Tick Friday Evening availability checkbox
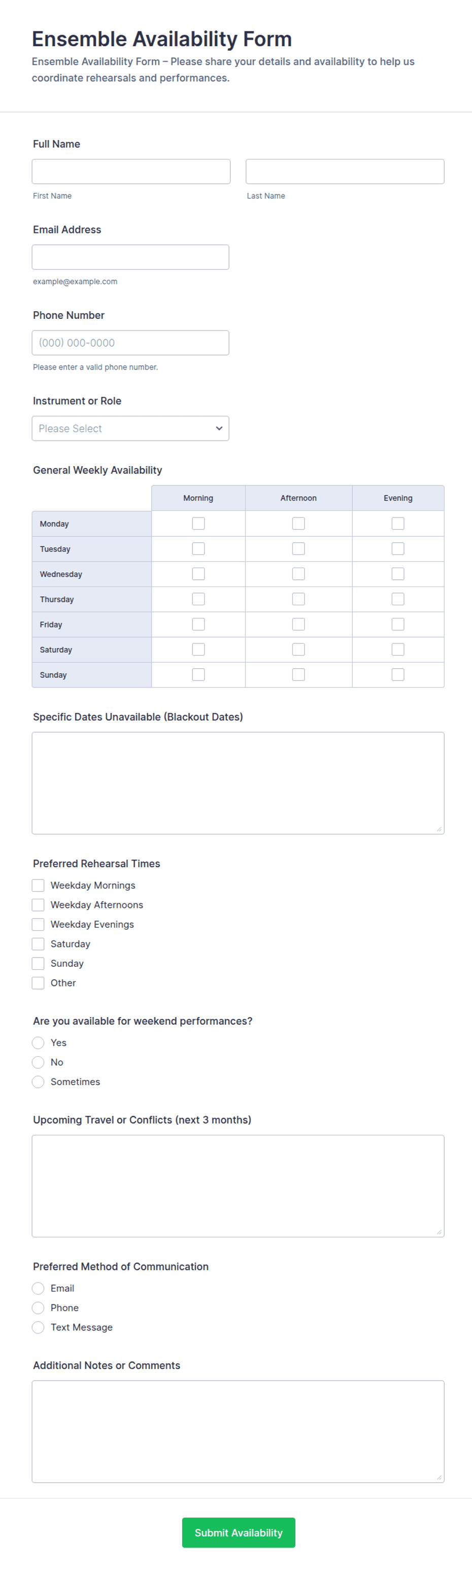 [398, 624]
